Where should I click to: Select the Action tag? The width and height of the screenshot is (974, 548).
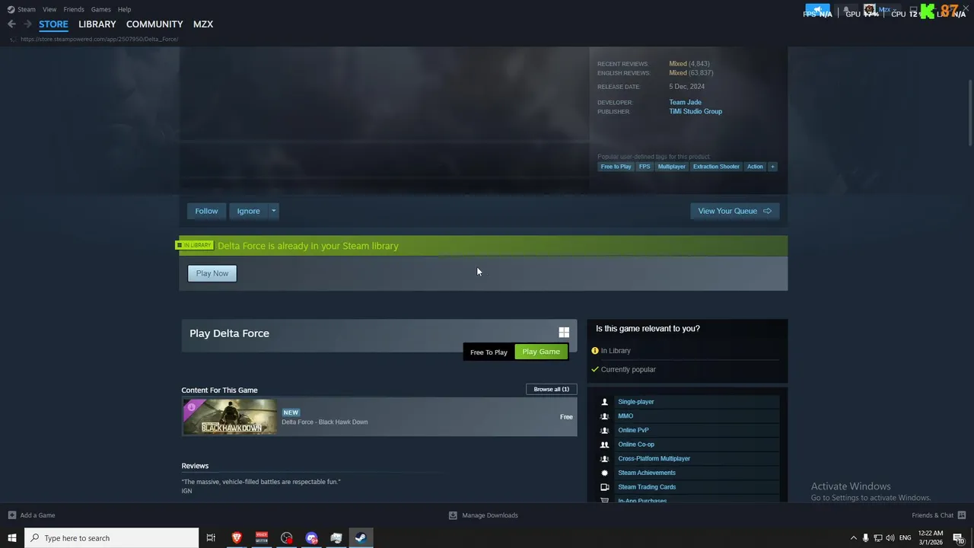point(755,167)
